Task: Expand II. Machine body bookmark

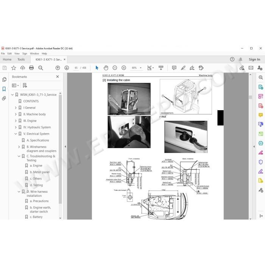Action: [16, 114]
